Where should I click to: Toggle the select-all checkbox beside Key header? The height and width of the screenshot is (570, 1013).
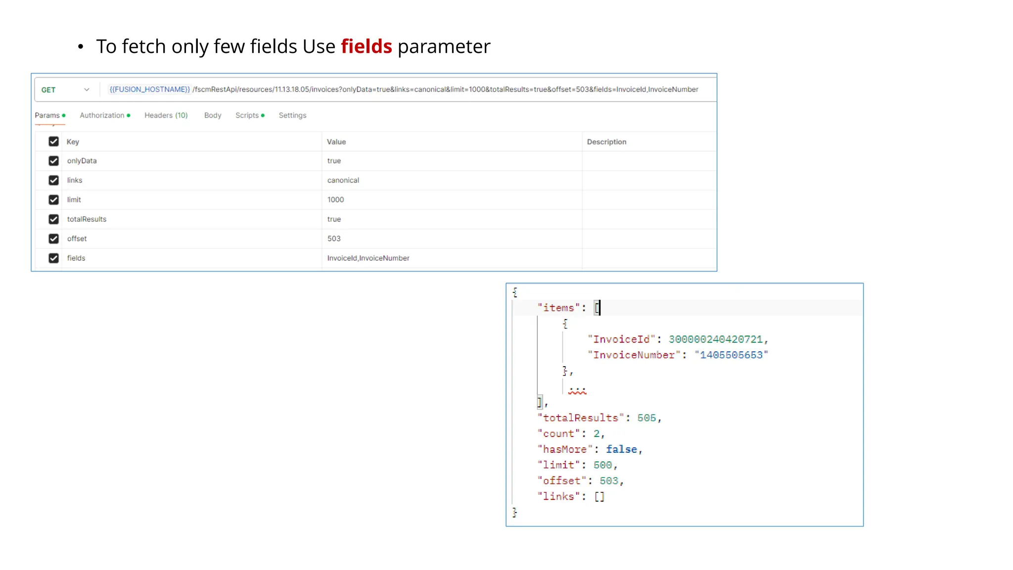pos(53,142)
